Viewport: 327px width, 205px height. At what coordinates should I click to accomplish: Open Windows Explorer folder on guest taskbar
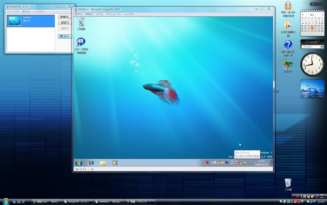tap(103, 163)
